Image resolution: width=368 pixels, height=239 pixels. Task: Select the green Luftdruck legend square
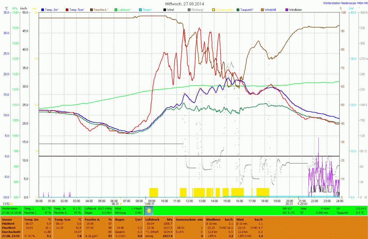pos(116,9)
